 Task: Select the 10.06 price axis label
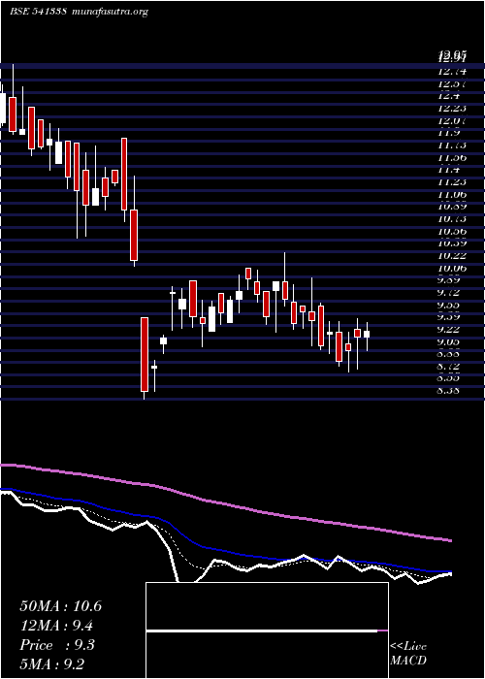coord(453,268)
